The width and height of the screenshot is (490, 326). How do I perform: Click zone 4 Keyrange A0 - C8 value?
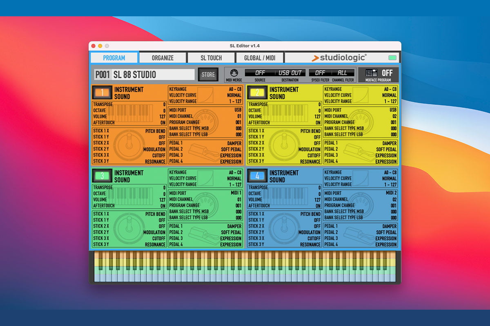point(390,172)
